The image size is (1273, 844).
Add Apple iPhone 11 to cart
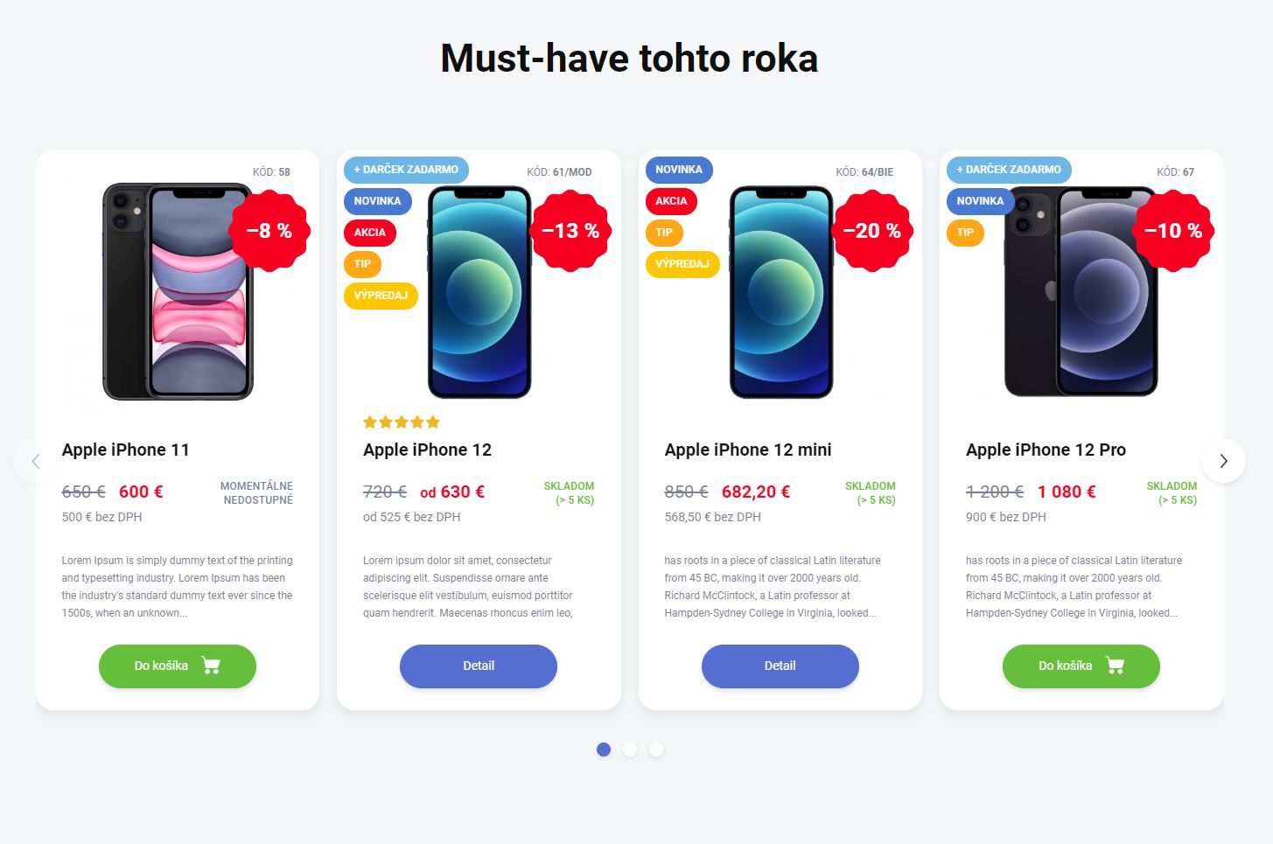click(x=178, y=666)
